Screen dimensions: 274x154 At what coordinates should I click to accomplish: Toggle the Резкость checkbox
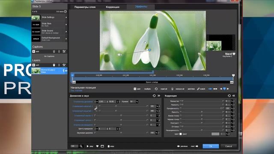(x=181, y=105)
